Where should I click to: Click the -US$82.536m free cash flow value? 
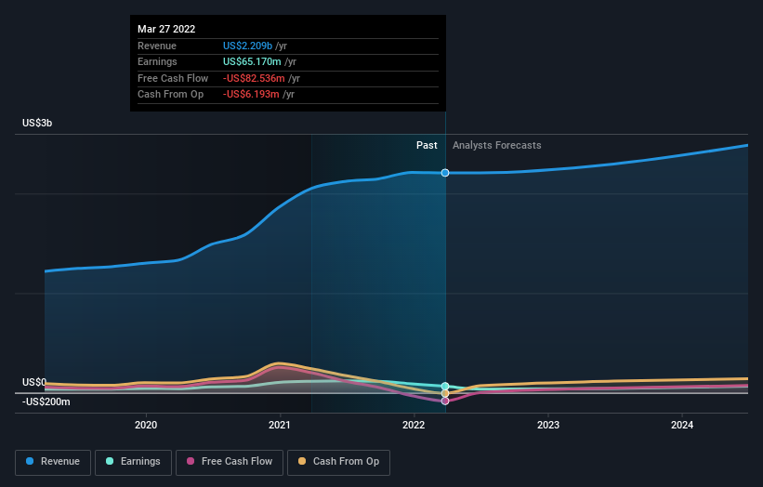click(x=254, y=78)
